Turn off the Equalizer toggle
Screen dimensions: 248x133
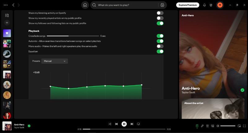point(160,51)
